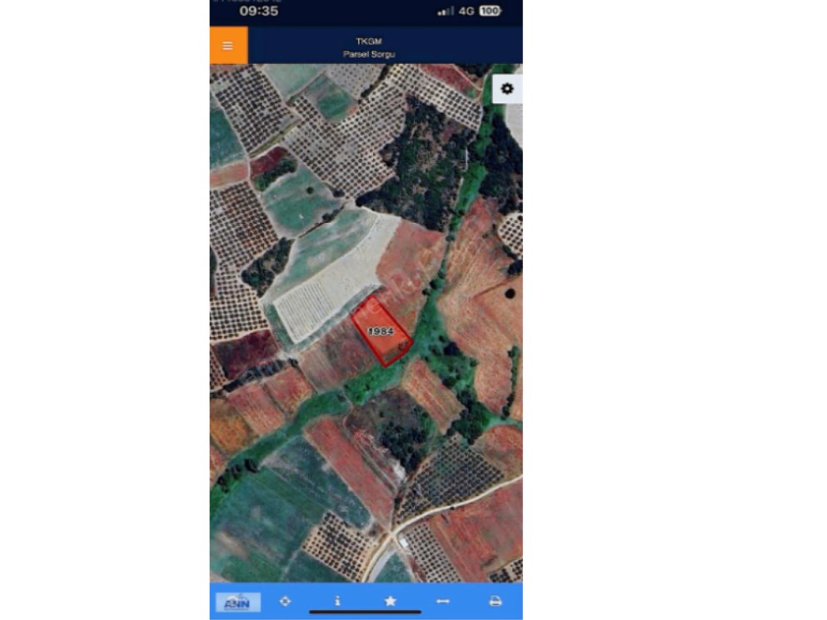Image resolution: width=827 pixels, height=620 pixels.
Task: Click the red highlighted parcel polygon
Action: pyautogui.click(x=382, y=332)
